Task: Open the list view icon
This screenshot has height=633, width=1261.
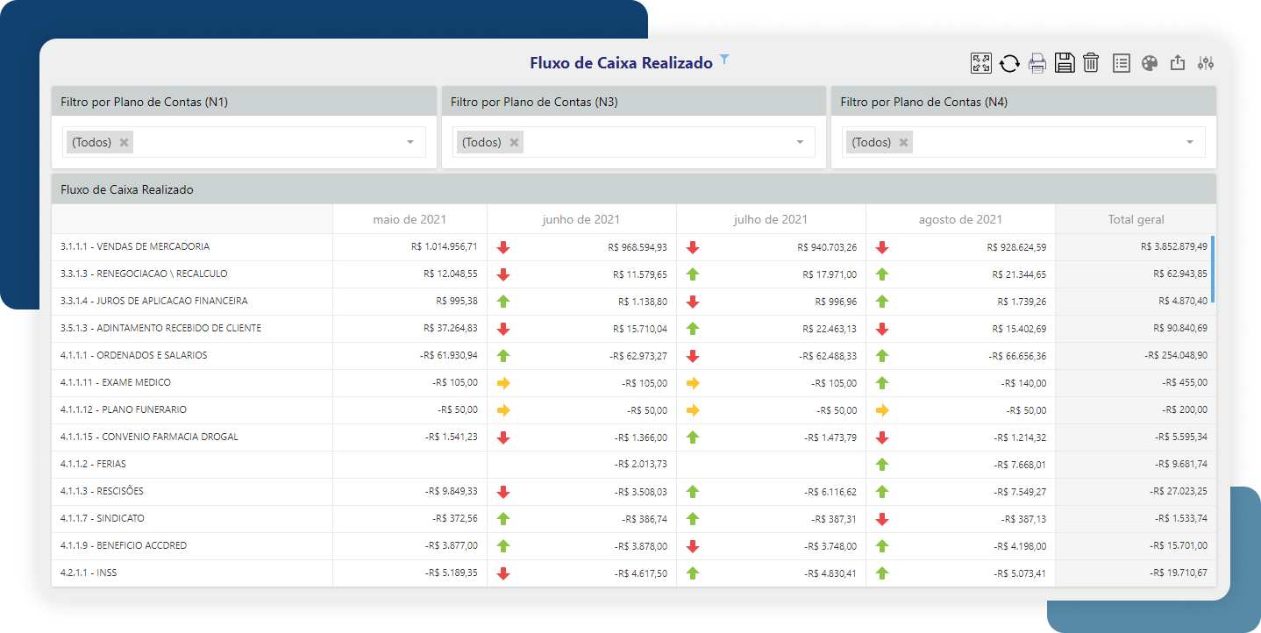Action: [1121, 63]
